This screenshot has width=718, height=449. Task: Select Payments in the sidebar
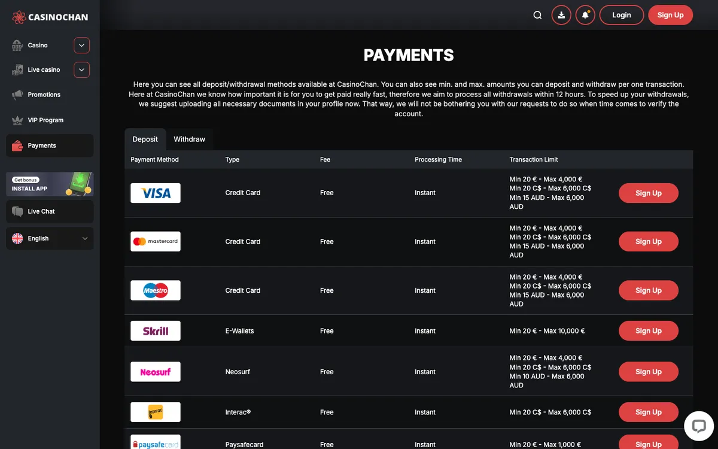(x=50, y=145)
